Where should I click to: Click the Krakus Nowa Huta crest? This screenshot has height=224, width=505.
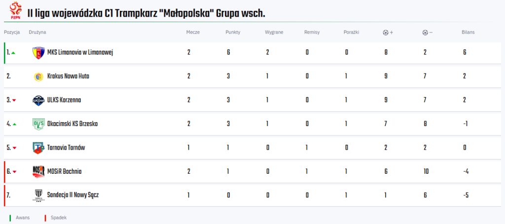coord(38,77)
